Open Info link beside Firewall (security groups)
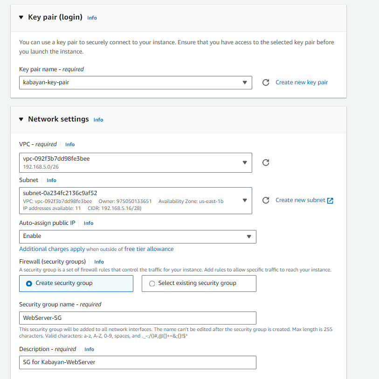The height and width of the screenshot is (379, 379). click(x=99, y=262)
